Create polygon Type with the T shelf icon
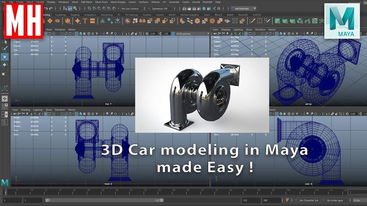This screenshot has height=206, width=367. click(x=85, y=21)
